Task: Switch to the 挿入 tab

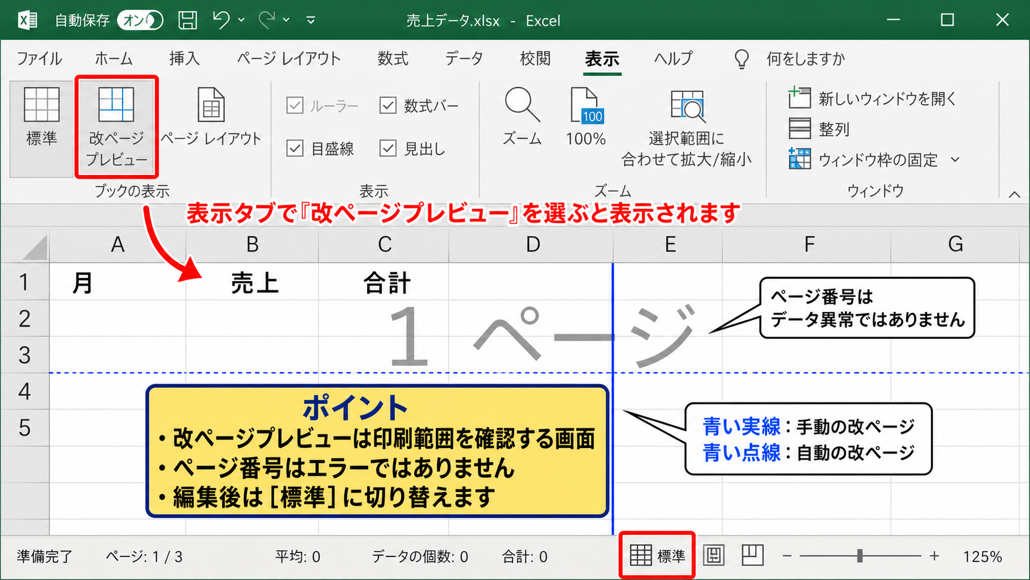Action: coord(184,59)
